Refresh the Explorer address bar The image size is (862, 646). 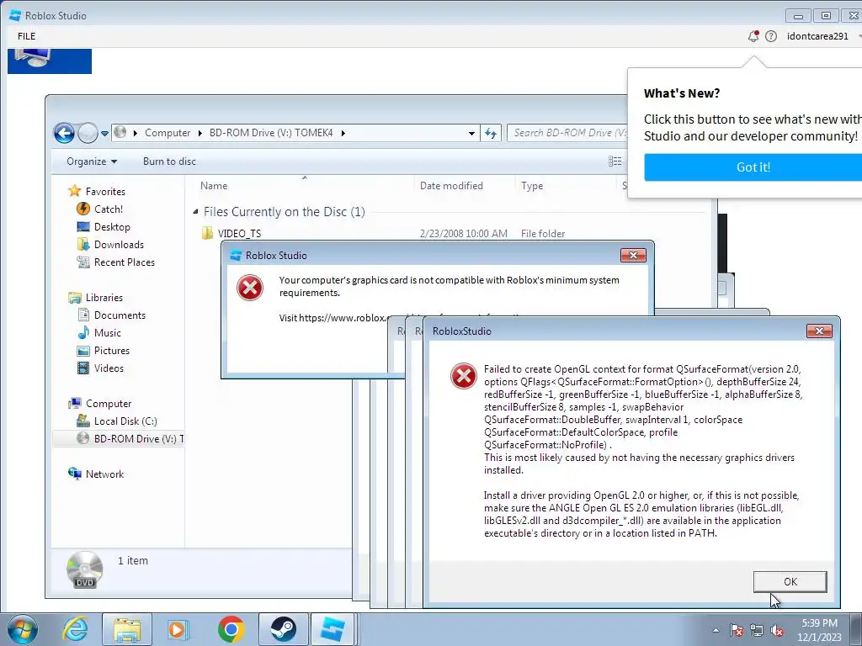coord(491,133)
